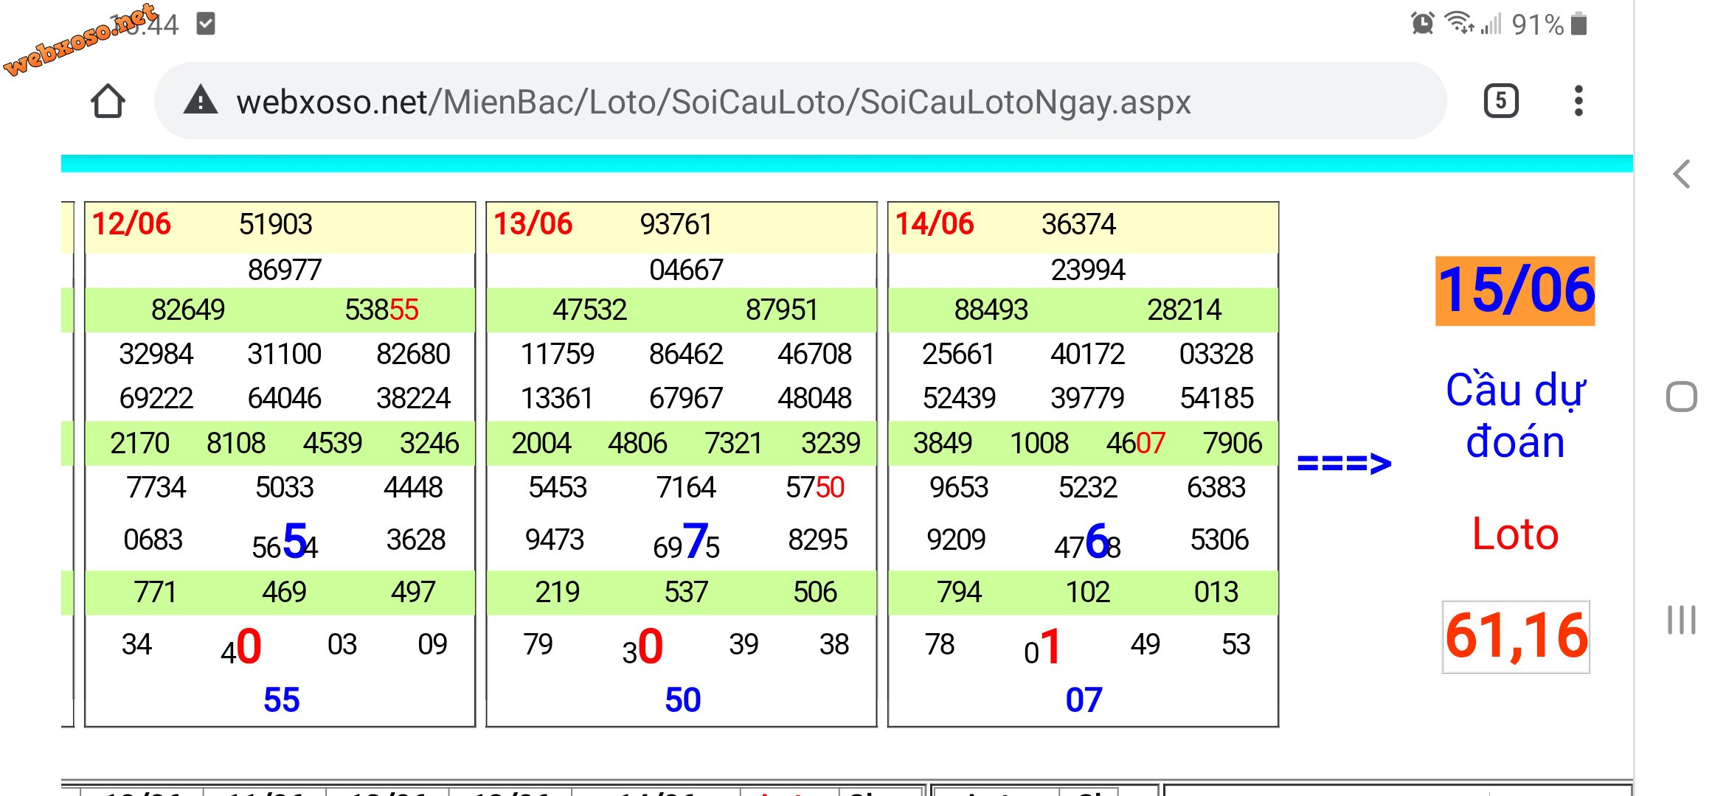Tap the alarm clock status icon

tap(1422, 24)
